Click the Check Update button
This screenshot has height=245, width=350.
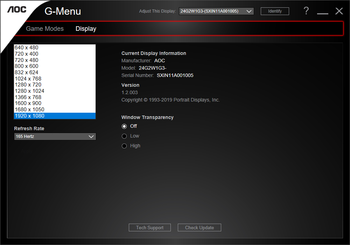pos(199,227)
